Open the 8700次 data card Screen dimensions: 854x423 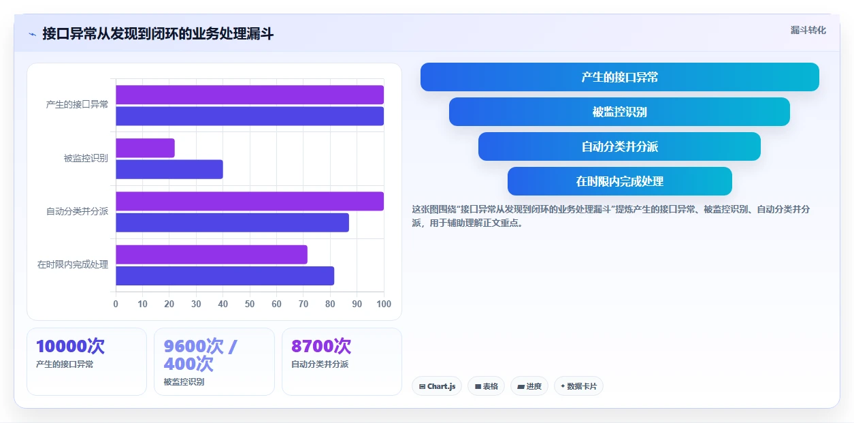pos(342,362)
